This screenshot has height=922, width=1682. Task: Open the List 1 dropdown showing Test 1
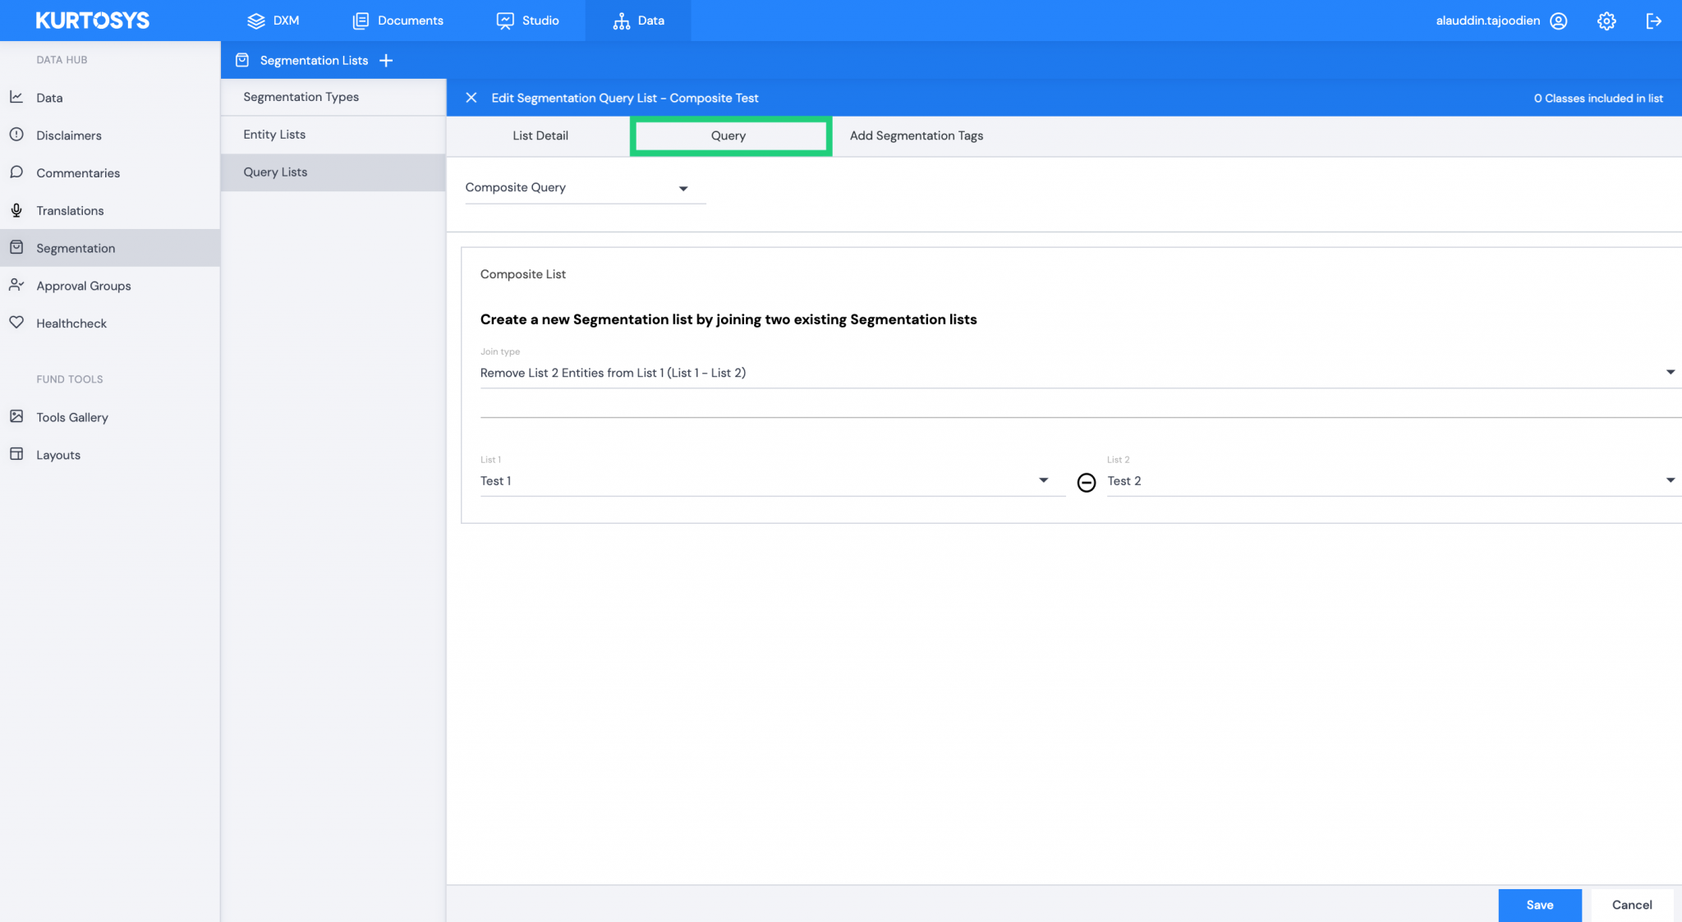(x=1043, y=480)
